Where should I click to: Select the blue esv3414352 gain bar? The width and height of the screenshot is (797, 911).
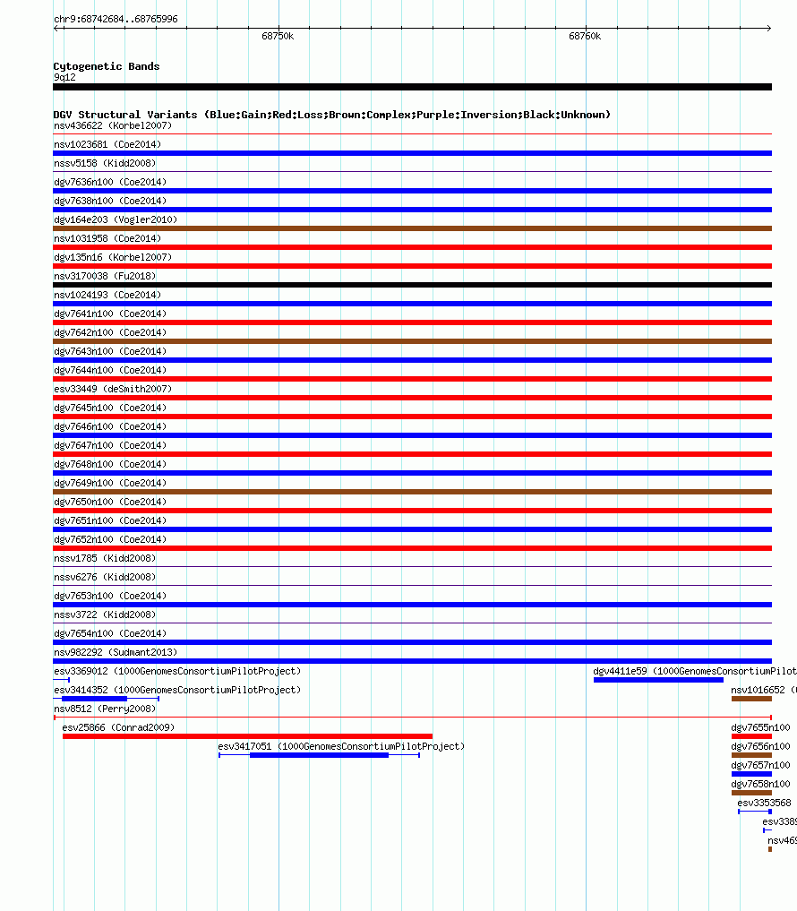coord(94,699)
